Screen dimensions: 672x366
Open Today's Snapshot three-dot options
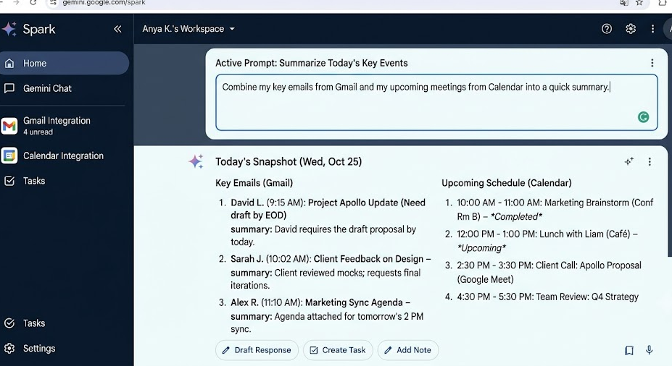pyautogui.click(x=650, y=161)
